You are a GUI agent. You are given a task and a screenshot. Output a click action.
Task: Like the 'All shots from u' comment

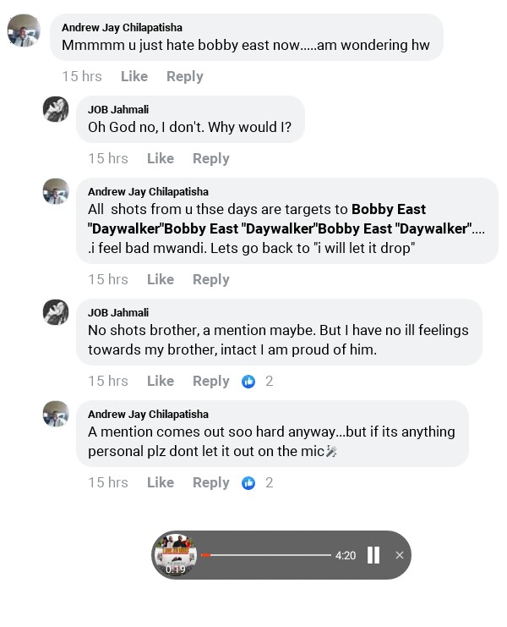[161, 279]
